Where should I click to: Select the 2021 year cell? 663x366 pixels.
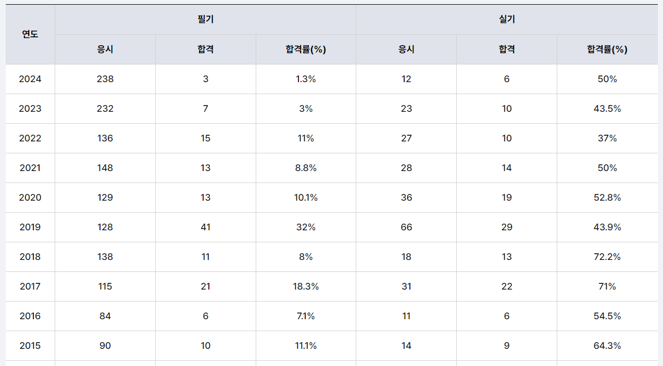pyautogui.click(x=30, y=168)
